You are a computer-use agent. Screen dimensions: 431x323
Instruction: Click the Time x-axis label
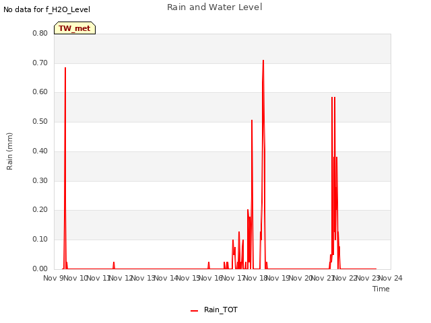(381, 289)
